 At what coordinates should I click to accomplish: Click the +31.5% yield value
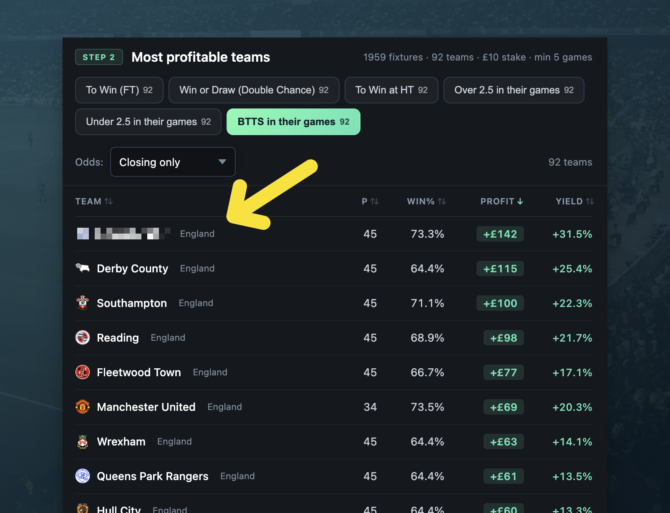coord(572,234)
